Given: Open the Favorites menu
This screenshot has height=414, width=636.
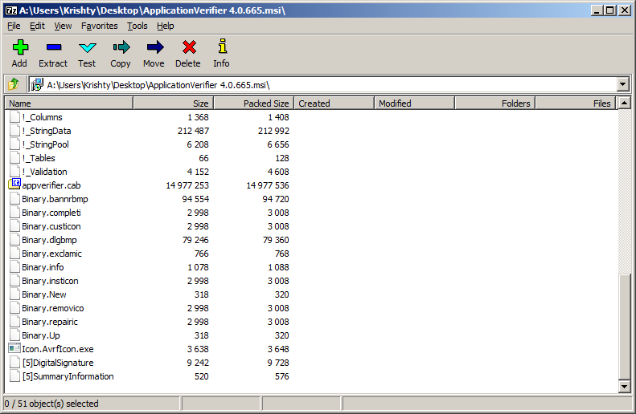Looking at the screenshot, I should coord(99,26).
